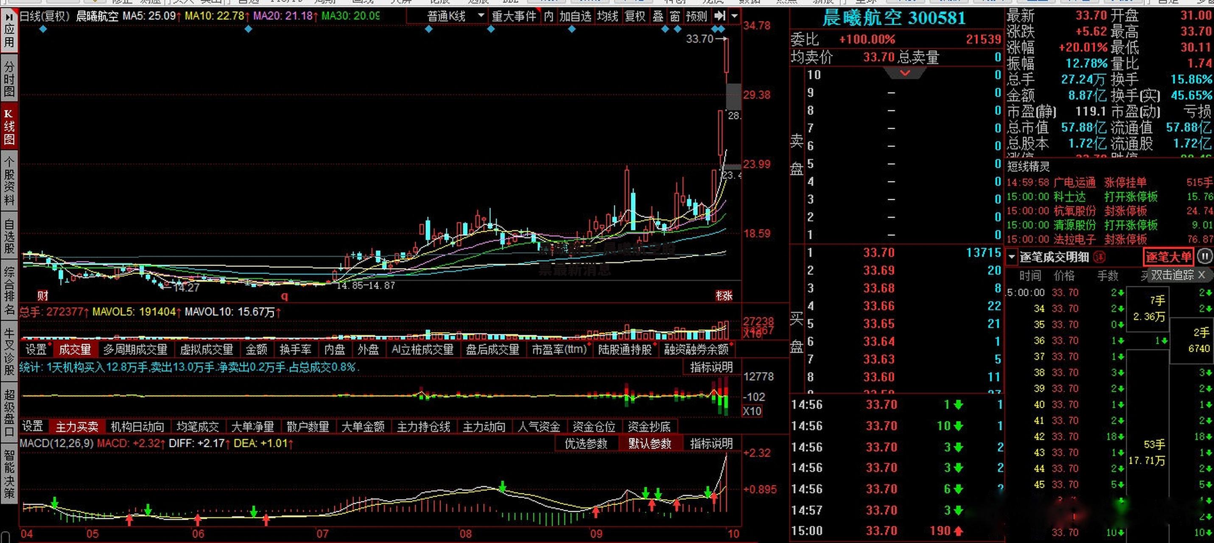Click the 预测 forecast button
Image resolution: width=1214 pixels, height=543 pixels.
pyautogui.click(x=696, y=17)
